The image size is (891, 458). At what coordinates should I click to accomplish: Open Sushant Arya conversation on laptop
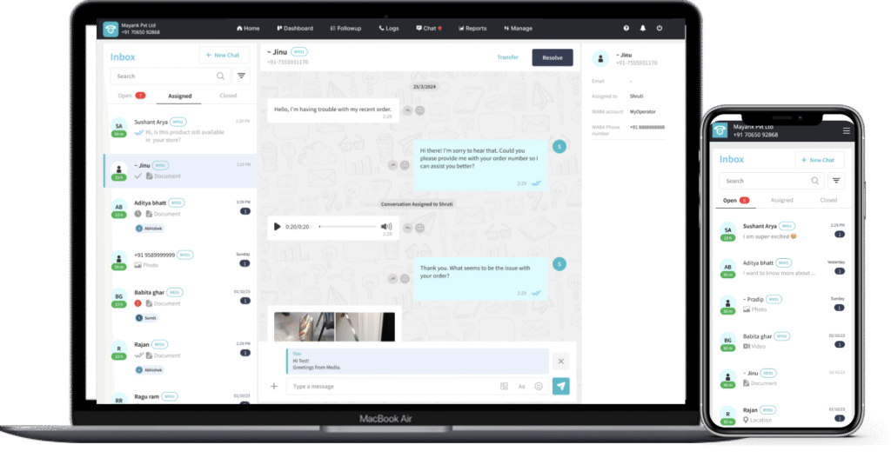point(181,130)
